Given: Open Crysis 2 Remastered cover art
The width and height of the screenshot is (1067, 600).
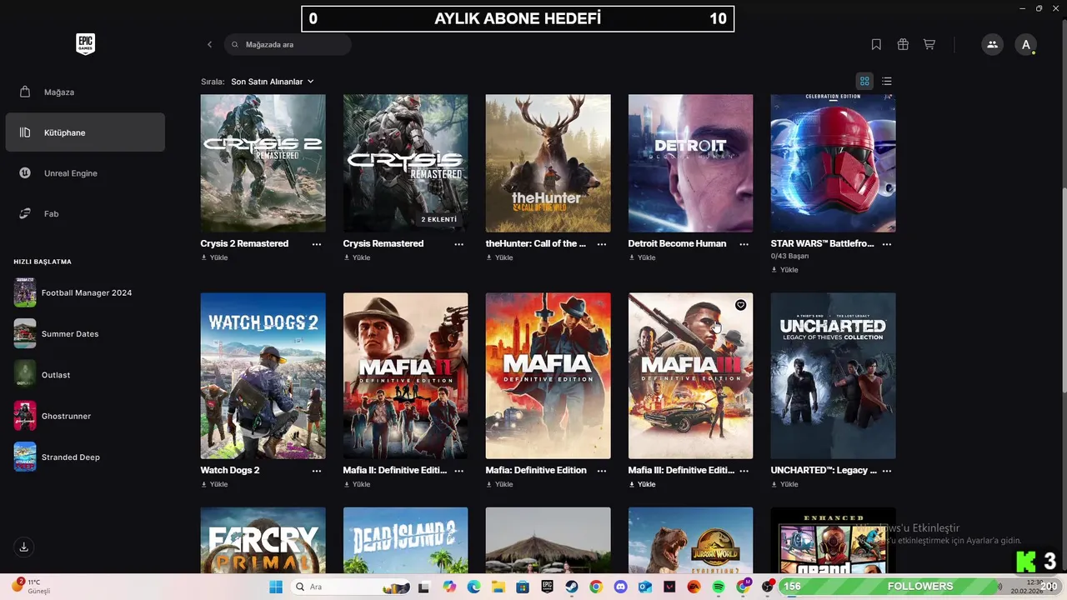Looking at the screenshot, I should 263,163.
